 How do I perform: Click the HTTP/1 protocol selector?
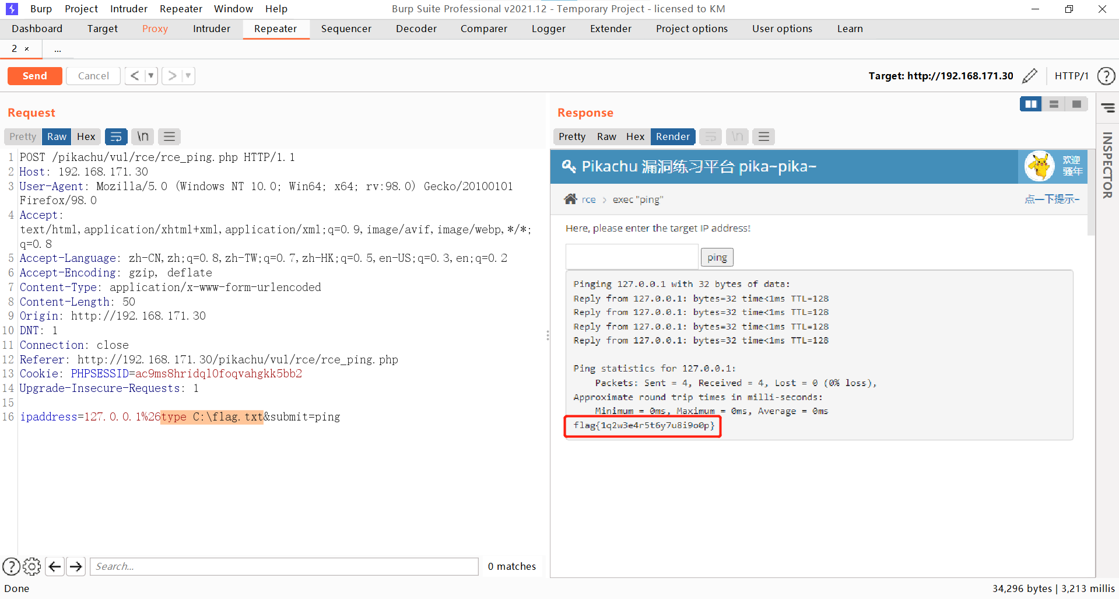(1071, 76)
